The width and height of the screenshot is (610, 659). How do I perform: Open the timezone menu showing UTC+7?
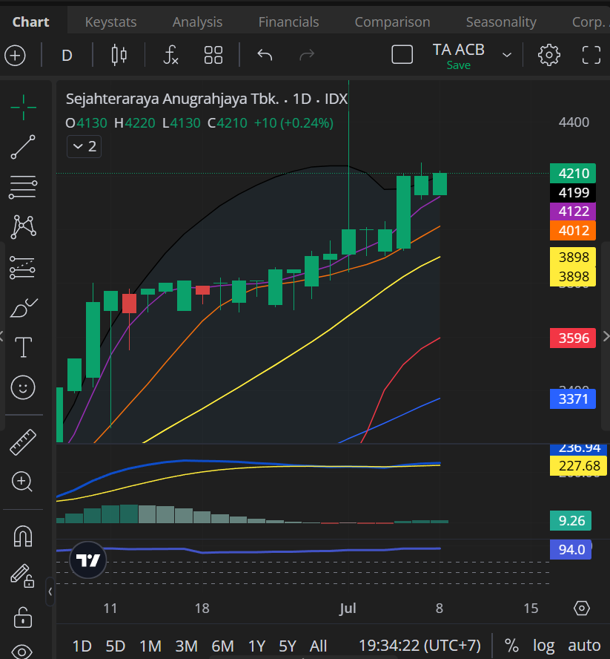pos(420,645)
